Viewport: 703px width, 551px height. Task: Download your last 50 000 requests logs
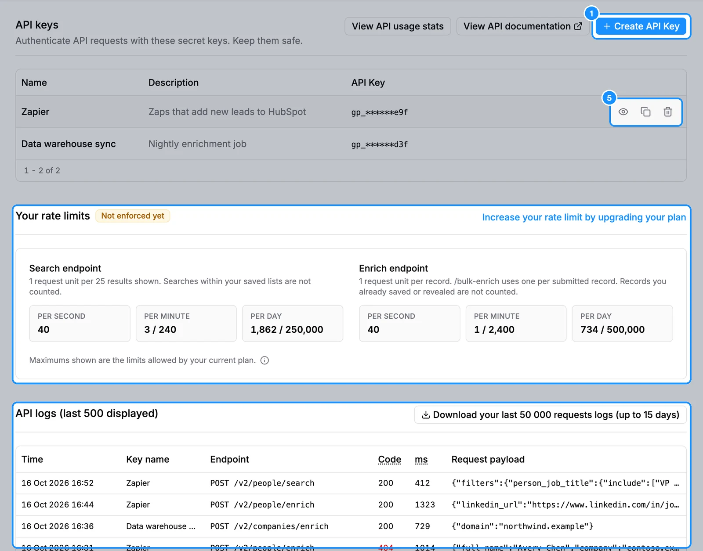click(551, 415)
